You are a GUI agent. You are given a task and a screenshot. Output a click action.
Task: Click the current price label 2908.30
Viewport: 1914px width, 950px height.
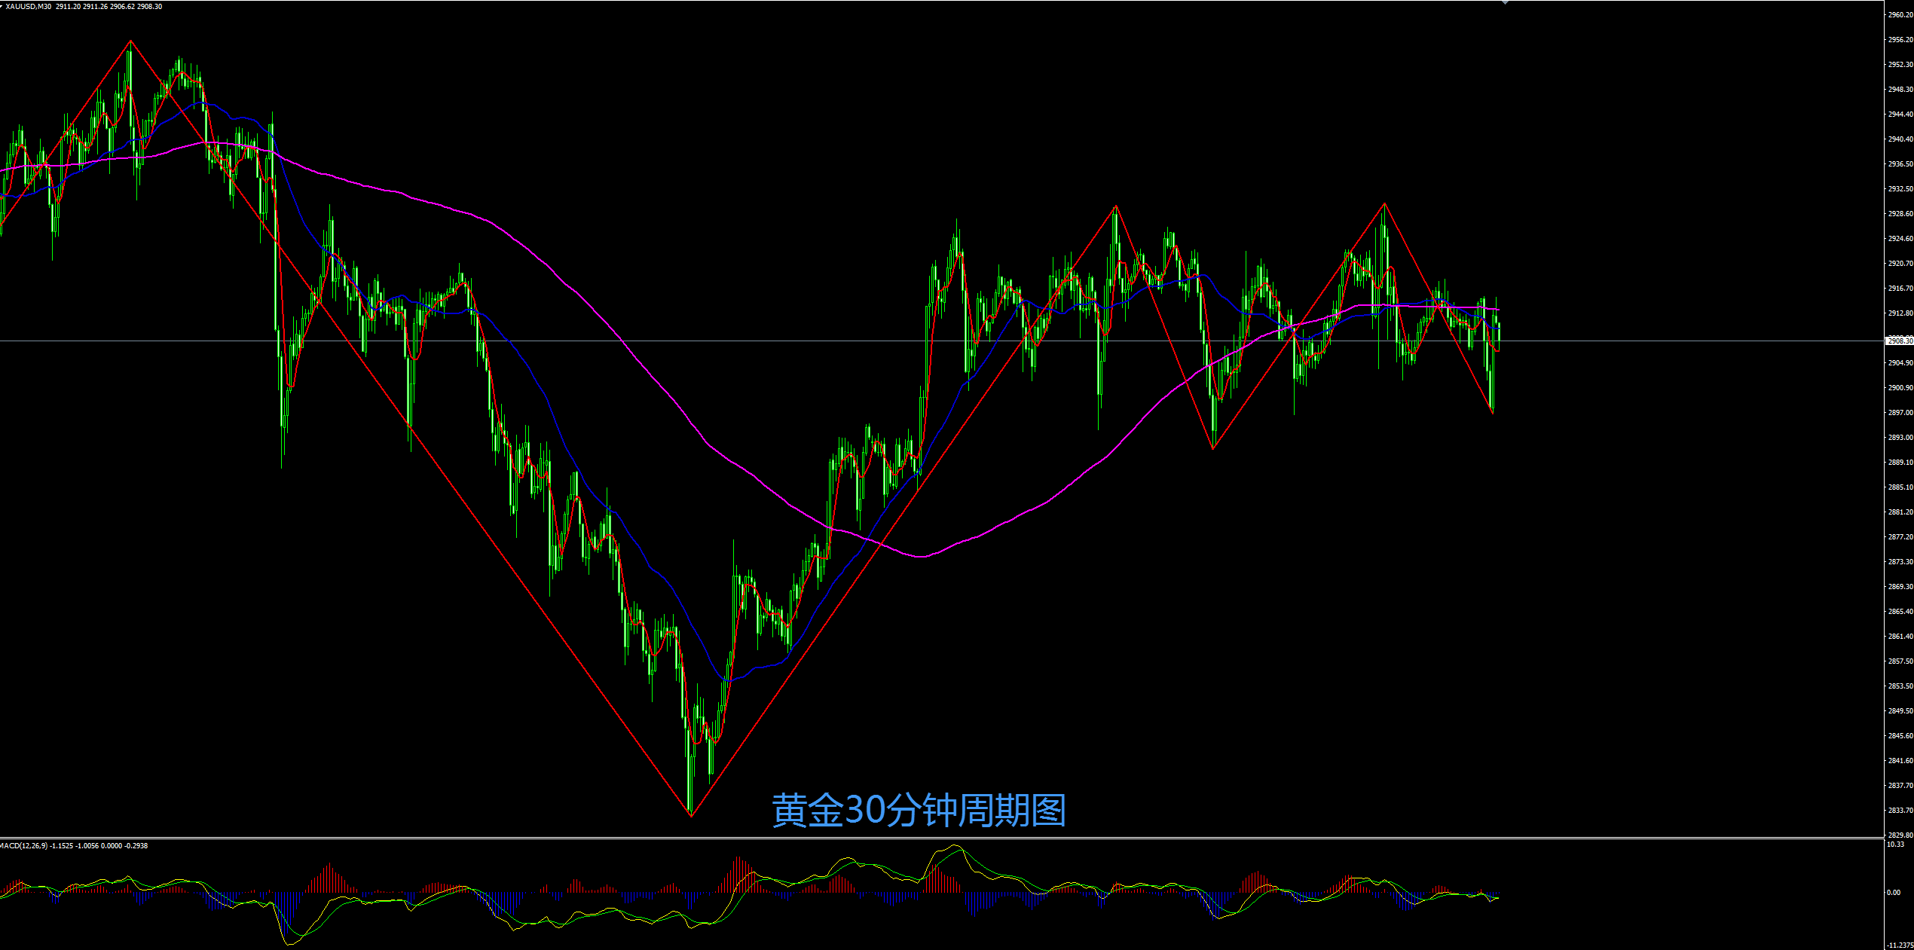point(1900,341)
